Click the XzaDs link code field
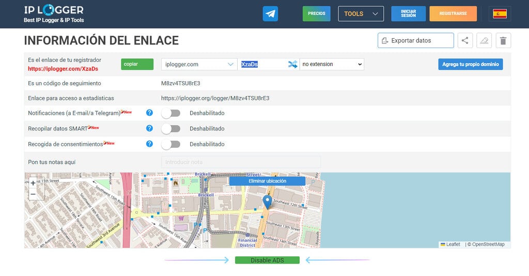The height and width of the screenshot is (276, 529). [x=262, y=64]
